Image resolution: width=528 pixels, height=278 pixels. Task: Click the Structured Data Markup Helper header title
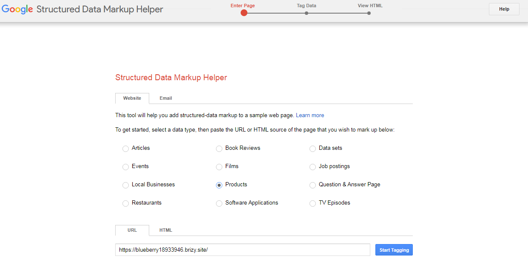[100, 9]
